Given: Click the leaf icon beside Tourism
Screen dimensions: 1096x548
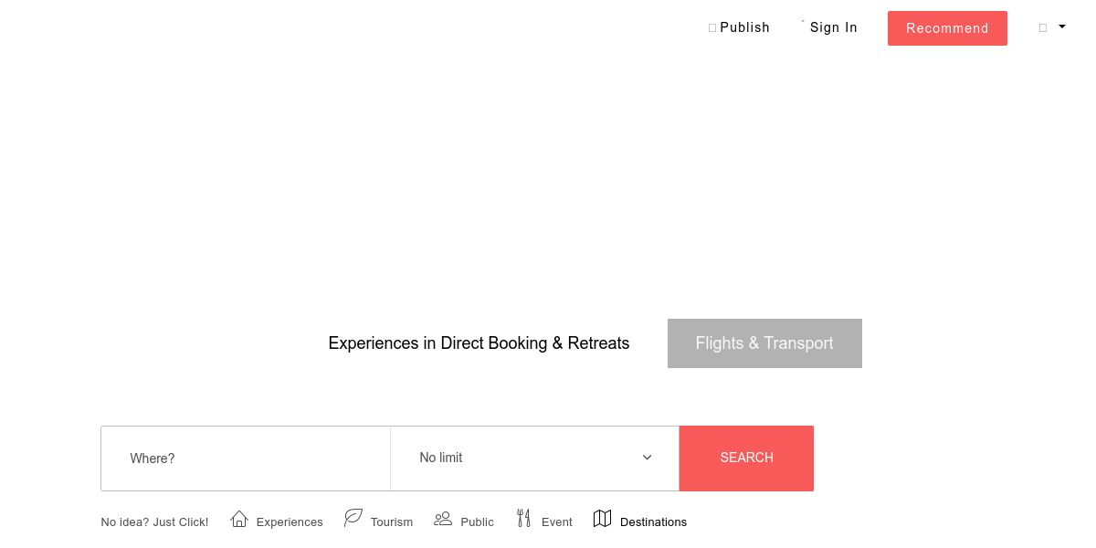Looking at the screenshot, I should tap(353, 518).
